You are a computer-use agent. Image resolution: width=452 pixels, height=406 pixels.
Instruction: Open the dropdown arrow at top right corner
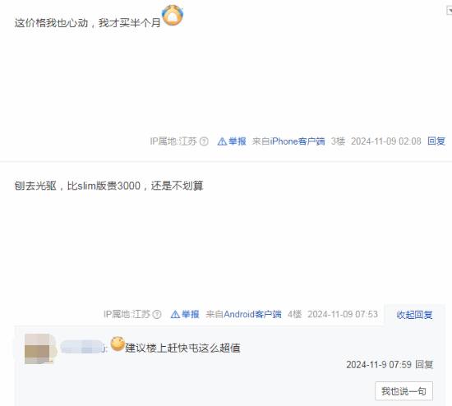click(x=449, y=11)
